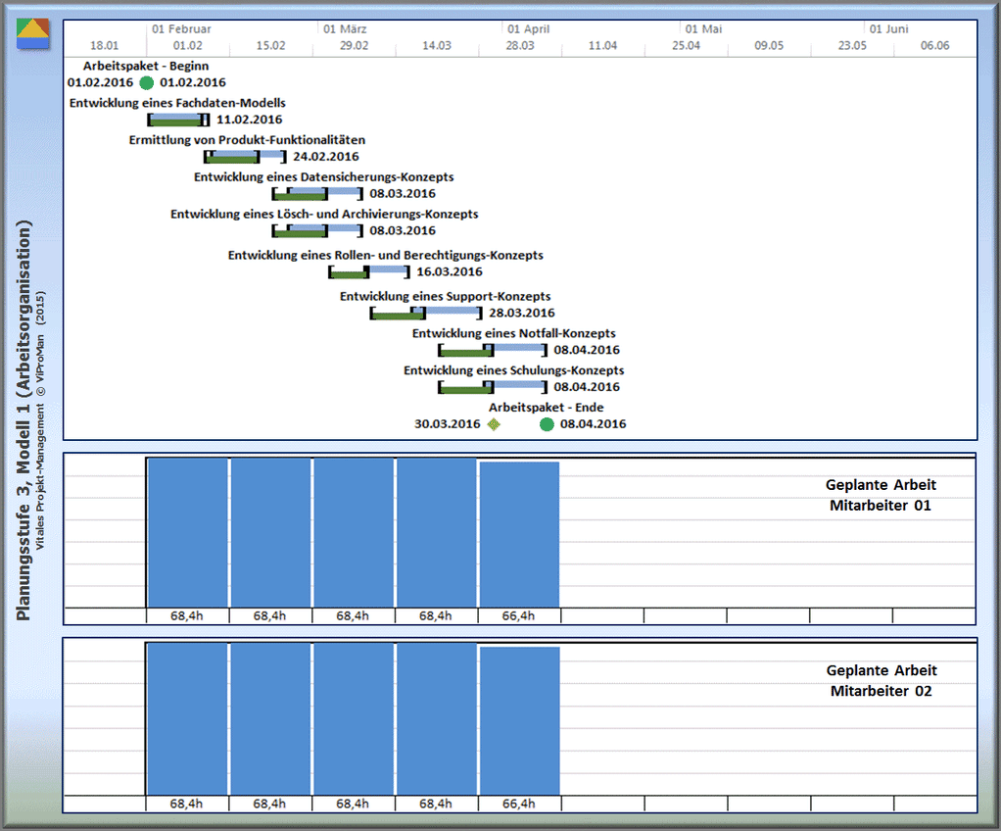
Task: Click the 01 März month header
Action: (344, 29)
